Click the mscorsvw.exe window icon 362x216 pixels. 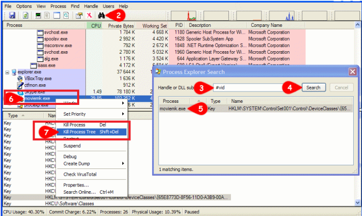tap(40, 45)
